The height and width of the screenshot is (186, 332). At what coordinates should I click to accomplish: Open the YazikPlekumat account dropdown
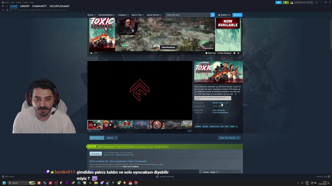click(x=301, y=2)
